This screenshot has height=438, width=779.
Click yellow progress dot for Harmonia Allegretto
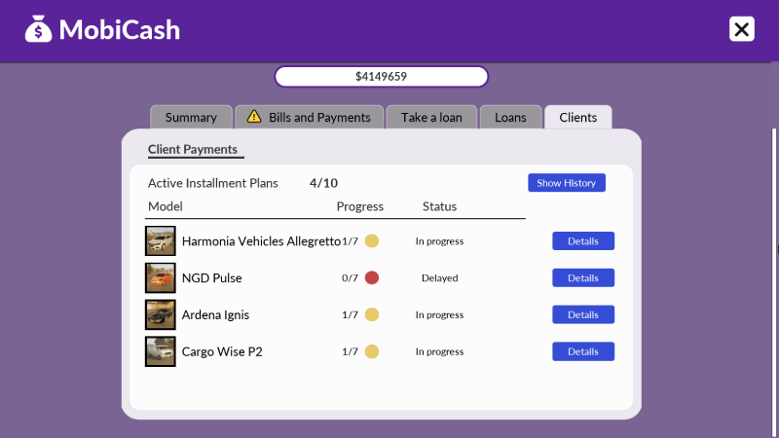click(x=371, y=240)
